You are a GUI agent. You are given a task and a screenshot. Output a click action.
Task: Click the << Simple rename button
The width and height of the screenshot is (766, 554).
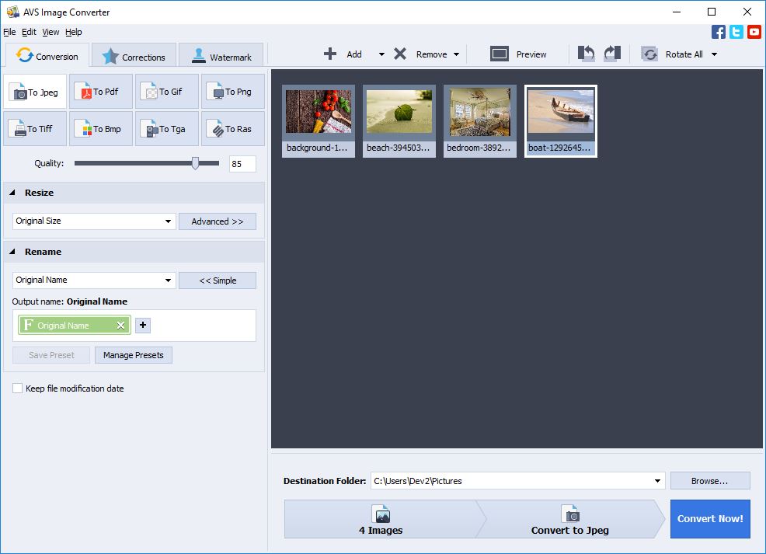tap(218, 280)
